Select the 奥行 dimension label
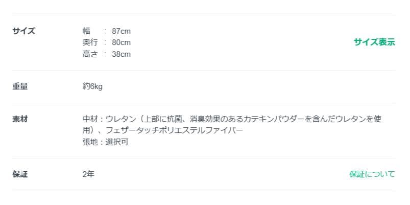 (x=90, y=42)
